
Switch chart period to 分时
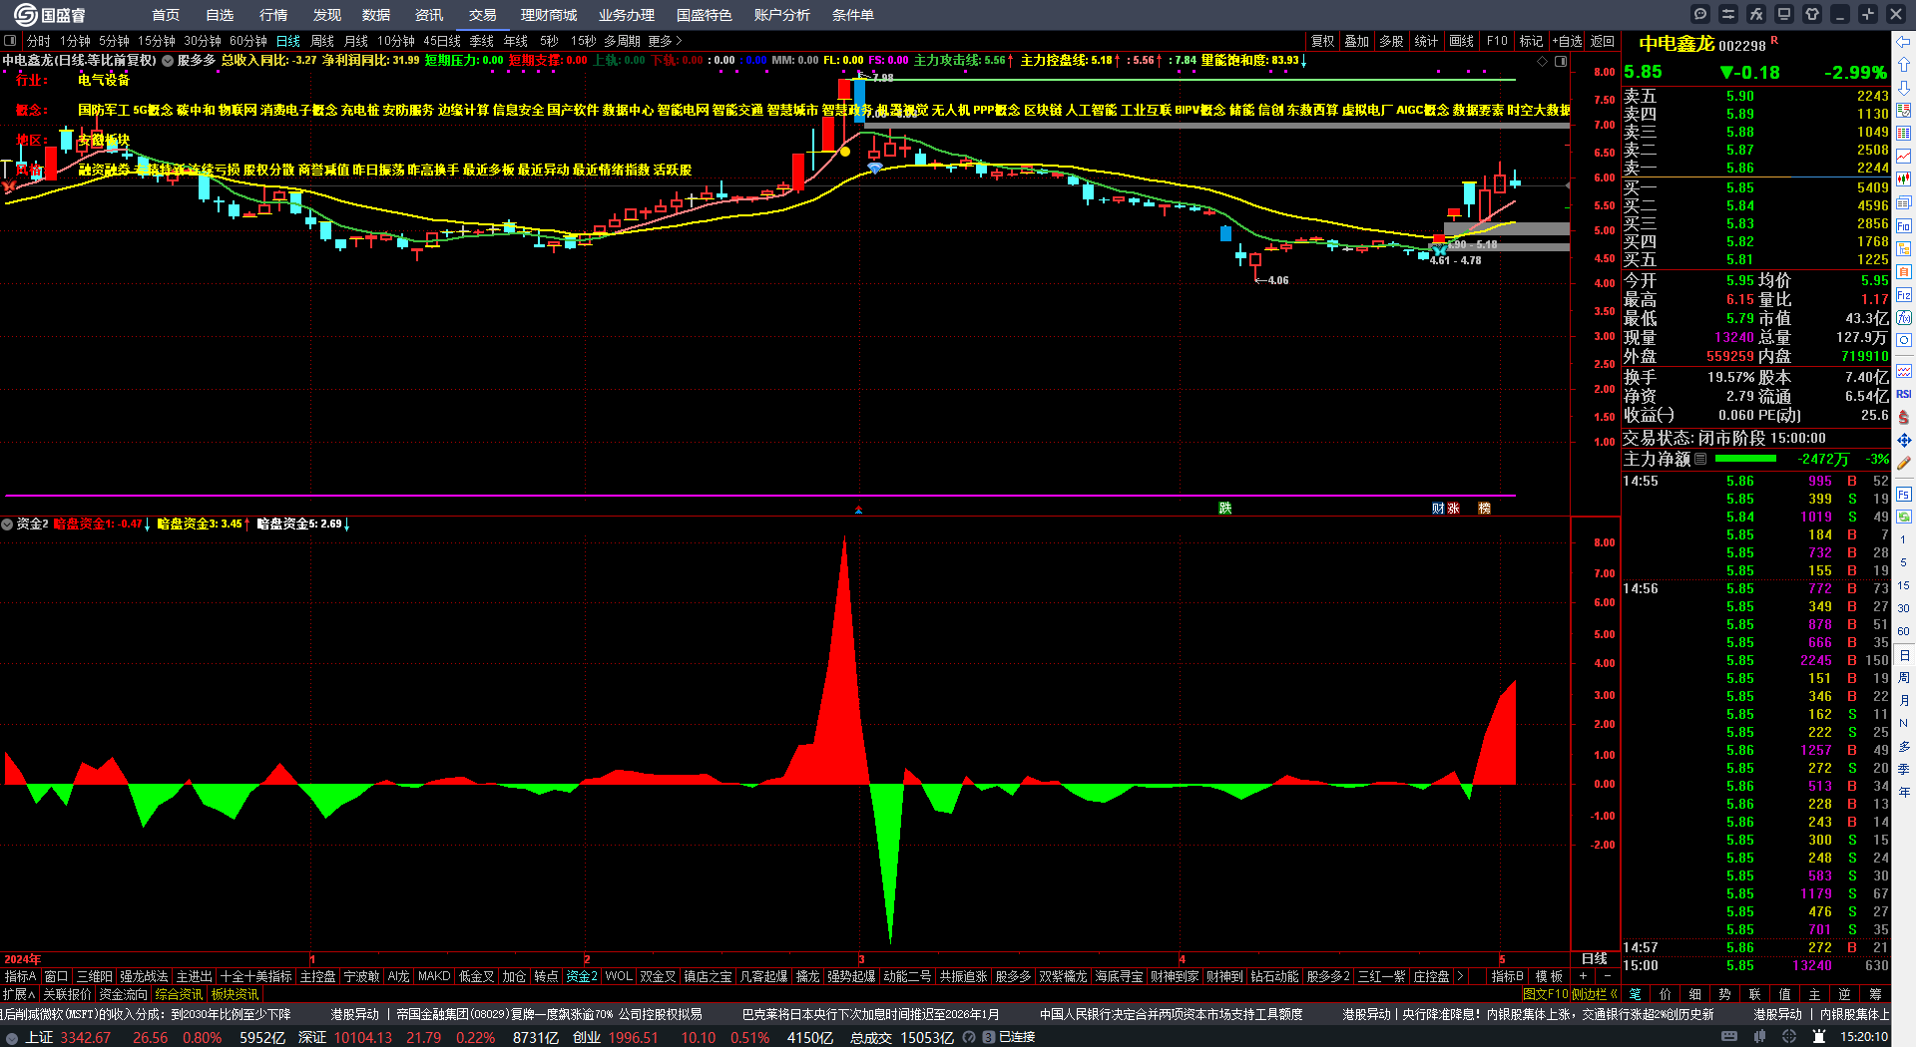(39, 41)
